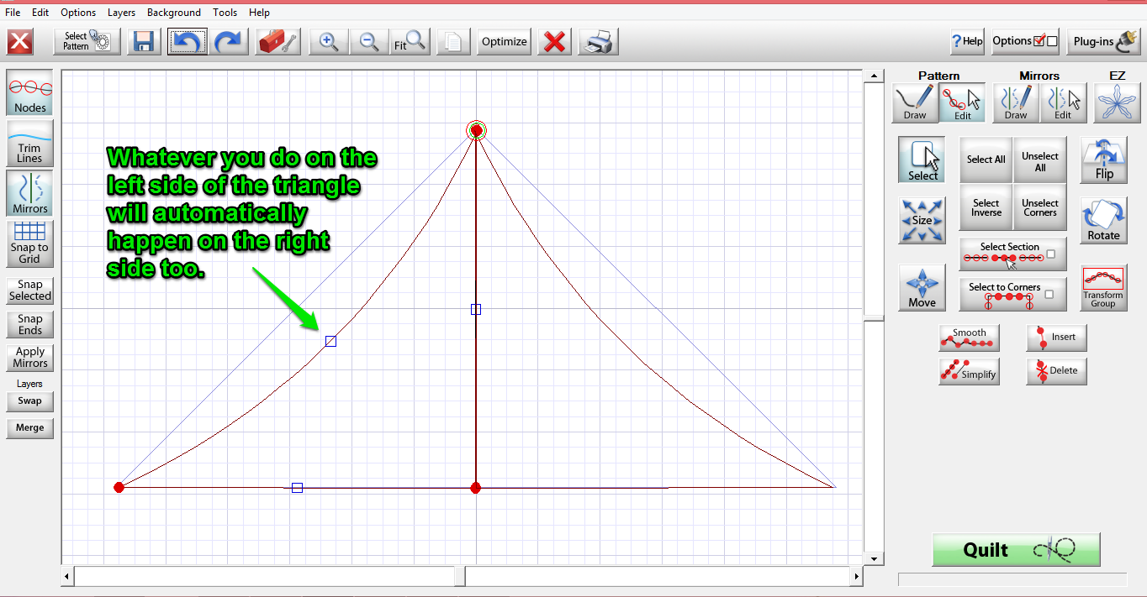Toggle the Nodes display button
The width and height of the screenshot is (1147, 597).
pyautogui.click(x=30, y=92)
